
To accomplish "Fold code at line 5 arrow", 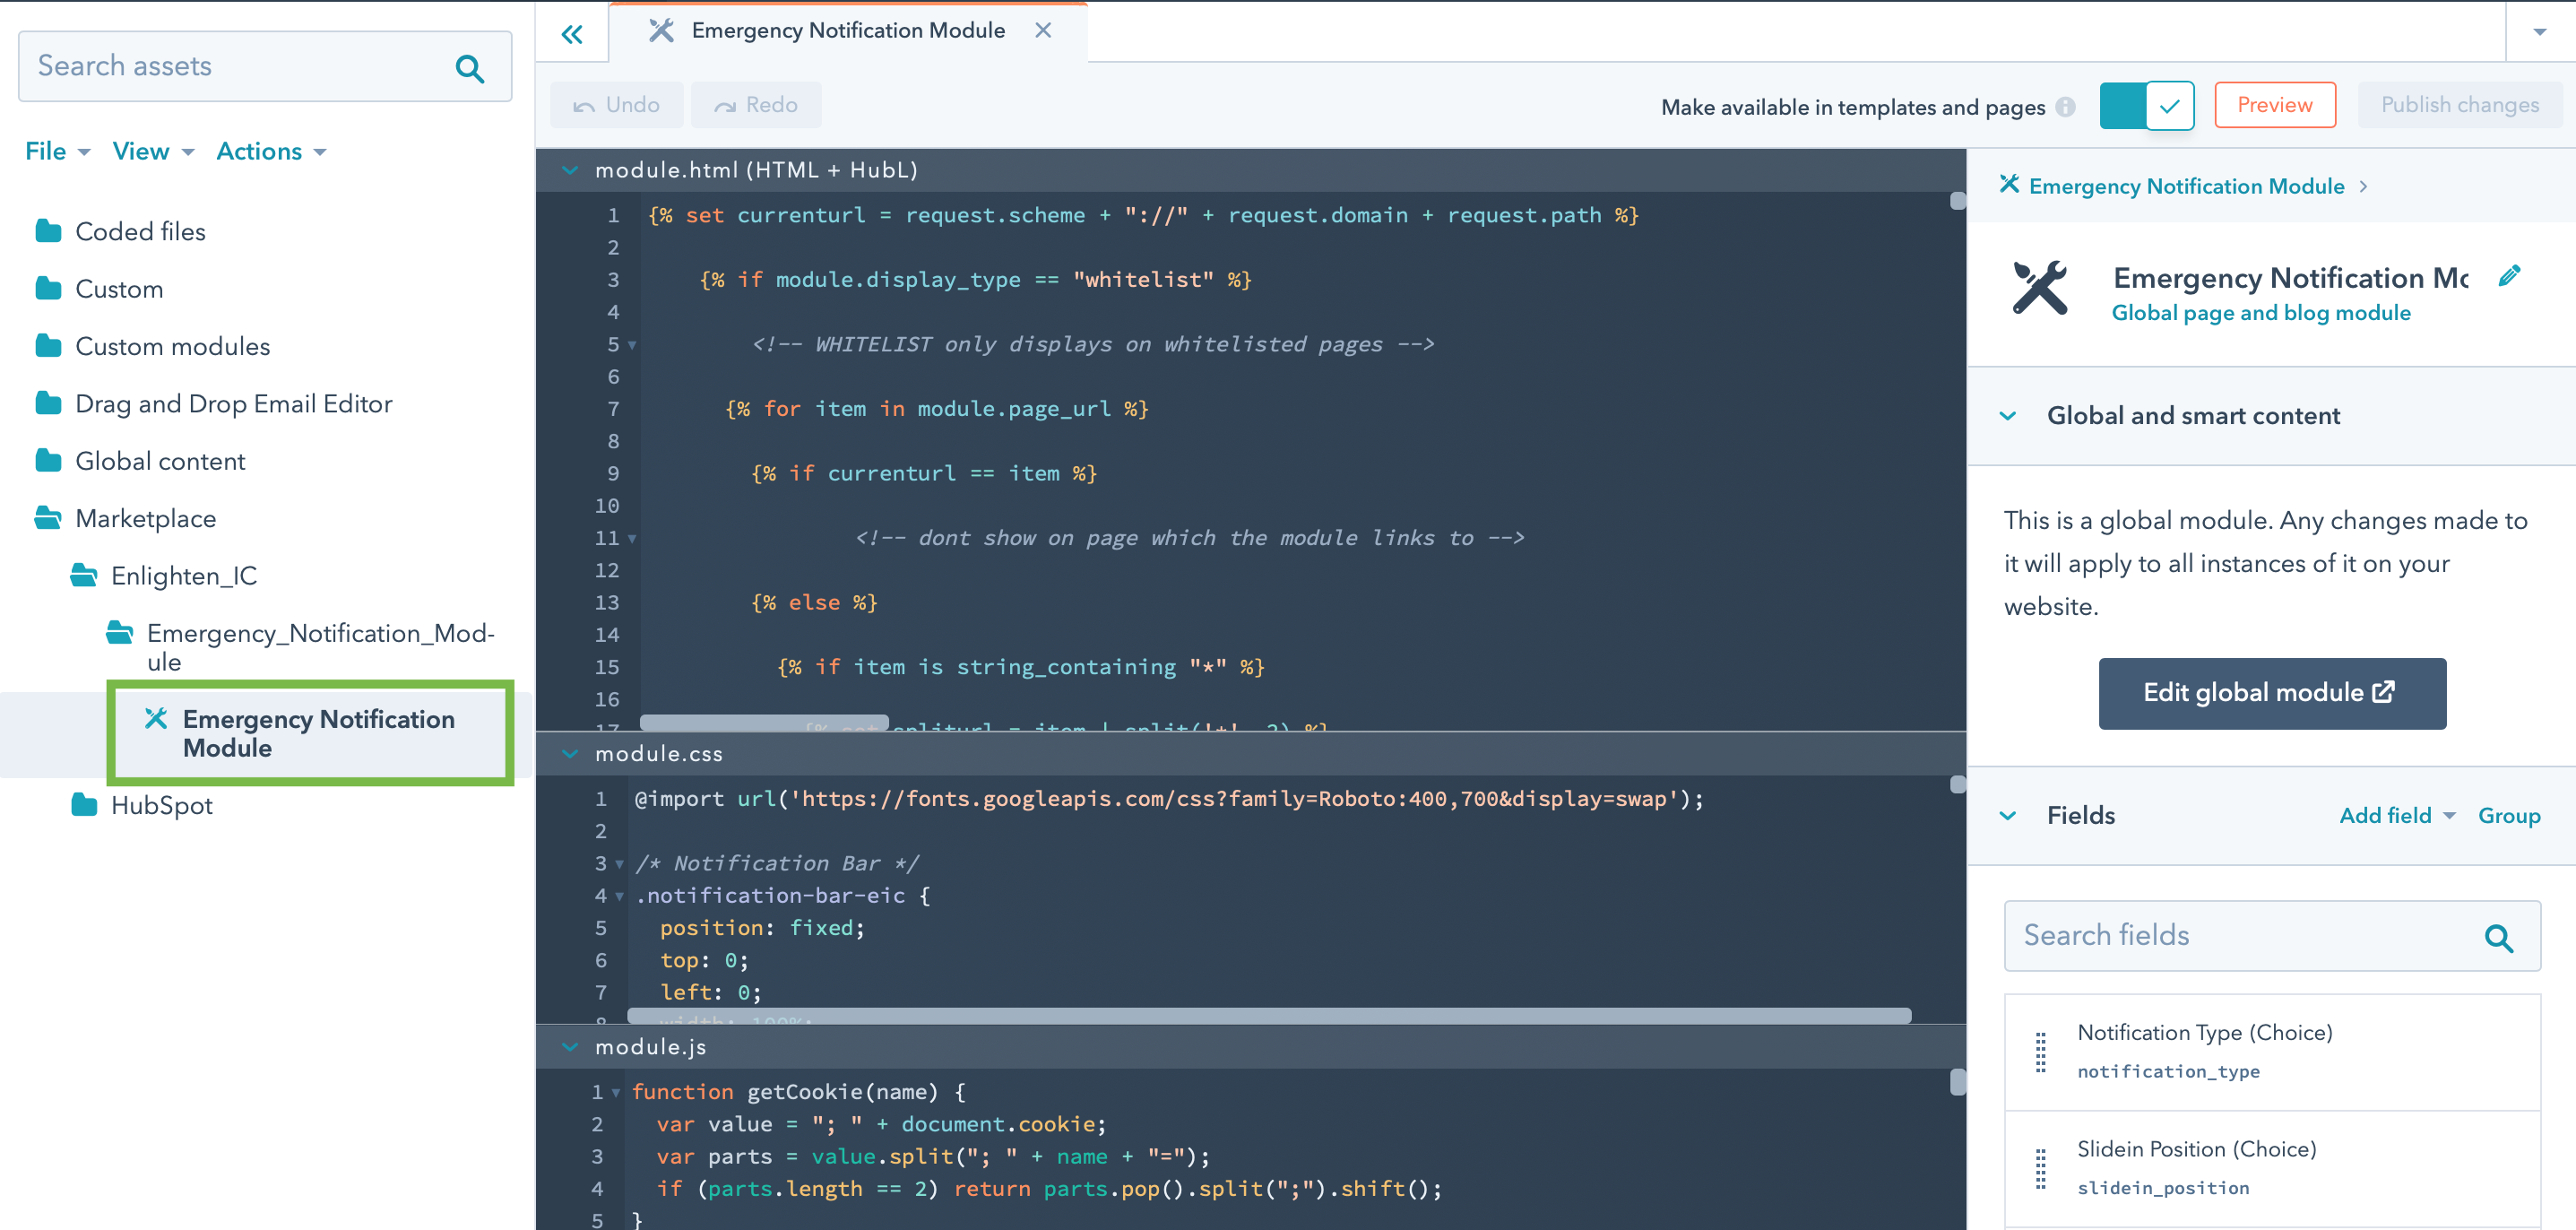I will click(x=632, y=345).
